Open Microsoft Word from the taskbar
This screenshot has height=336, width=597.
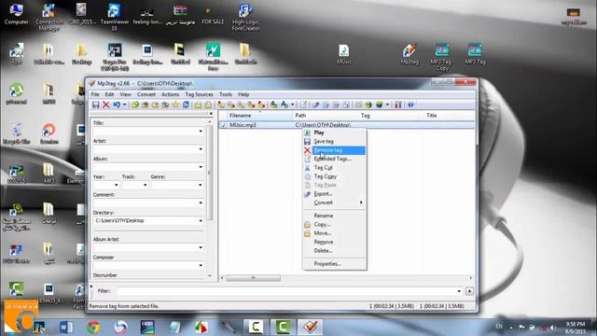click(66, 327)
